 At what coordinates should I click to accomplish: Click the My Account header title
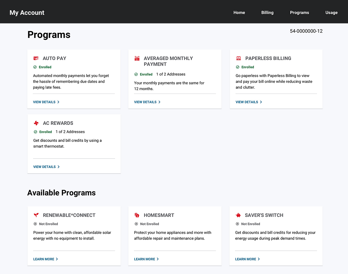point(27,13)
